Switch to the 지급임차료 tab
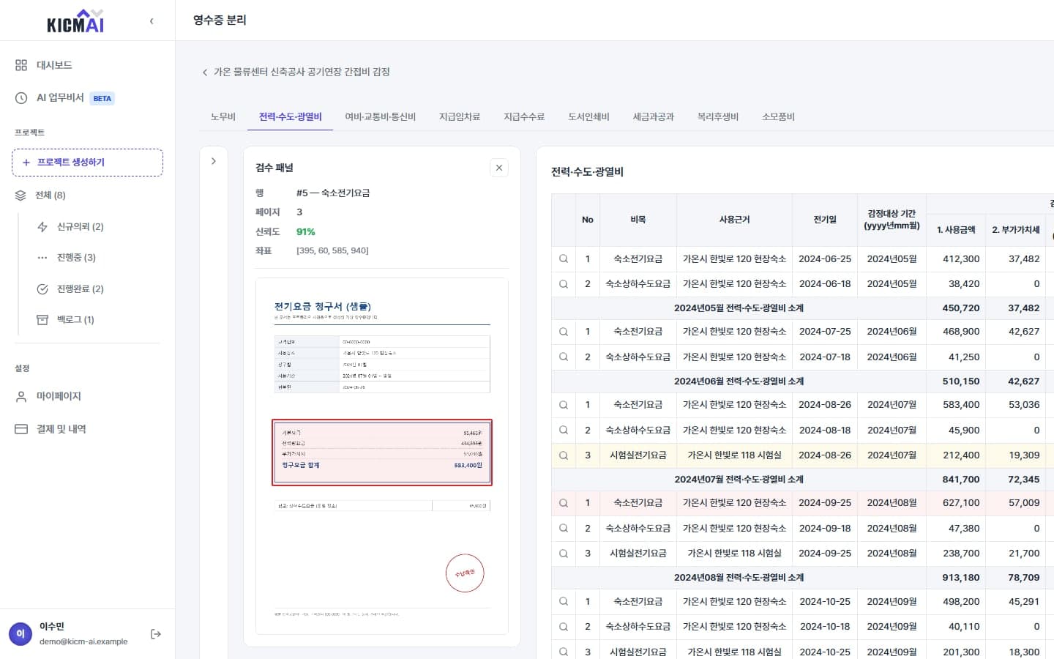The width and height of the screenshot is (1054, 659). [x=460, y=116]
